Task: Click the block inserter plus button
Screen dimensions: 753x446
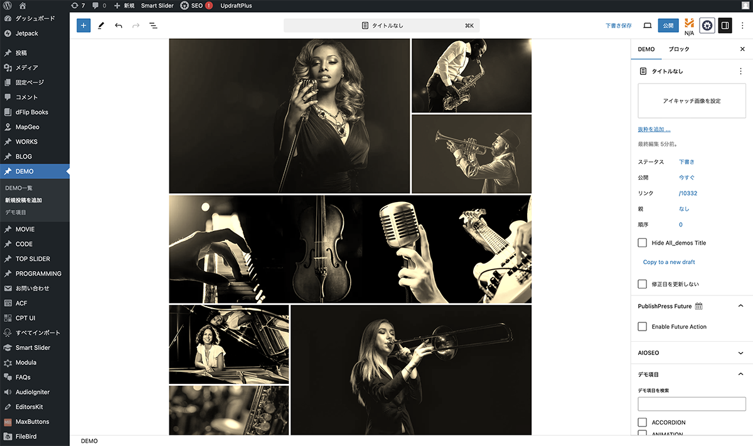Action: [x=83, y=26]
